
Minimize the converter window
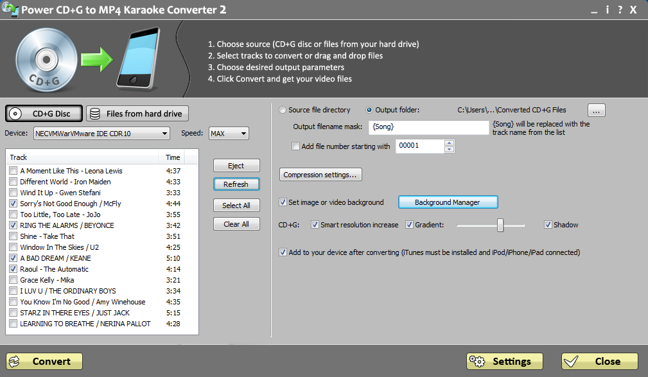594,11
